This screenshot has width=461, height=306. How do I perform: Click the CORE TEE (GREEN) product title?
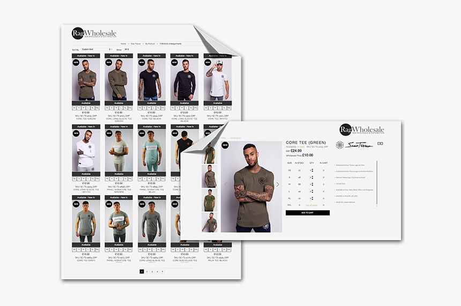[x=306, y=143]
